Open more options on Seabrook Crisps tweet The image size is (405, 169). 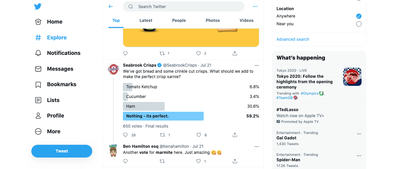(x=257, y=65)
